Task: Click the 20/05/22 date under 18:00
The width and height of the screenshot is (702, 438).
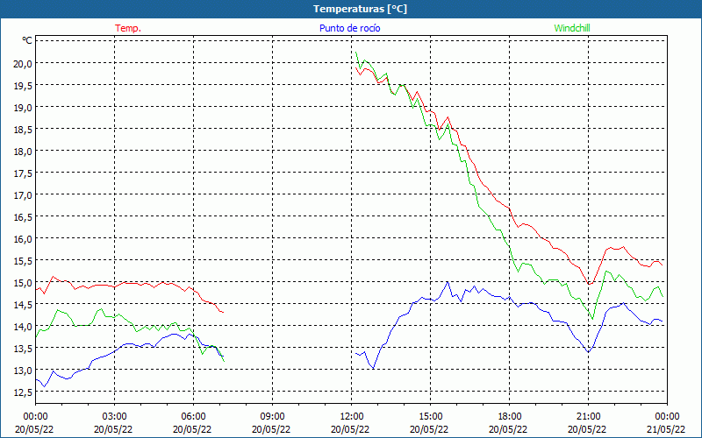Action: point(508,429)
